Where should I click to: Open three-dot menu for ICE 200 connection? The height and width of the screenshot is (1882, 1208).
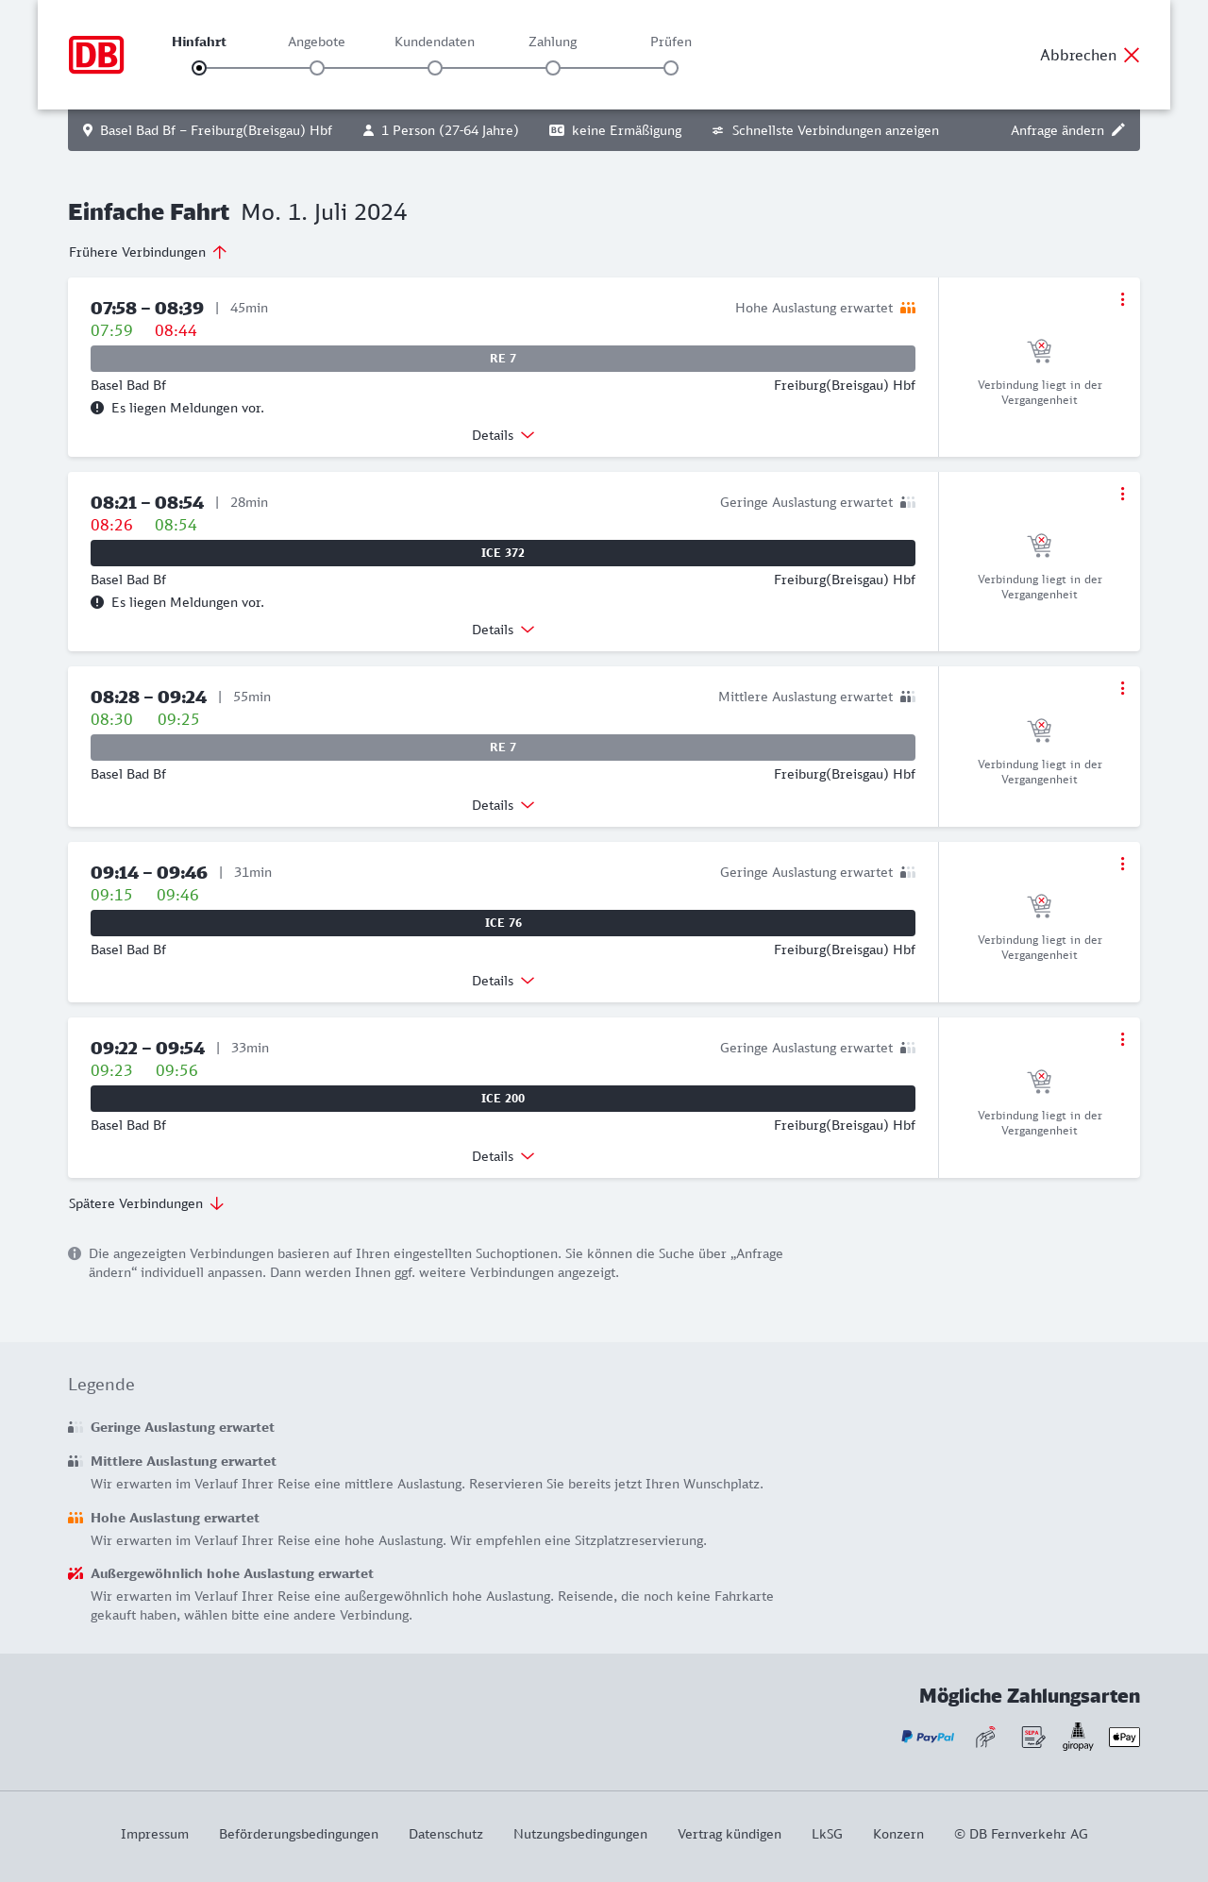(x=1122, y=1039)
